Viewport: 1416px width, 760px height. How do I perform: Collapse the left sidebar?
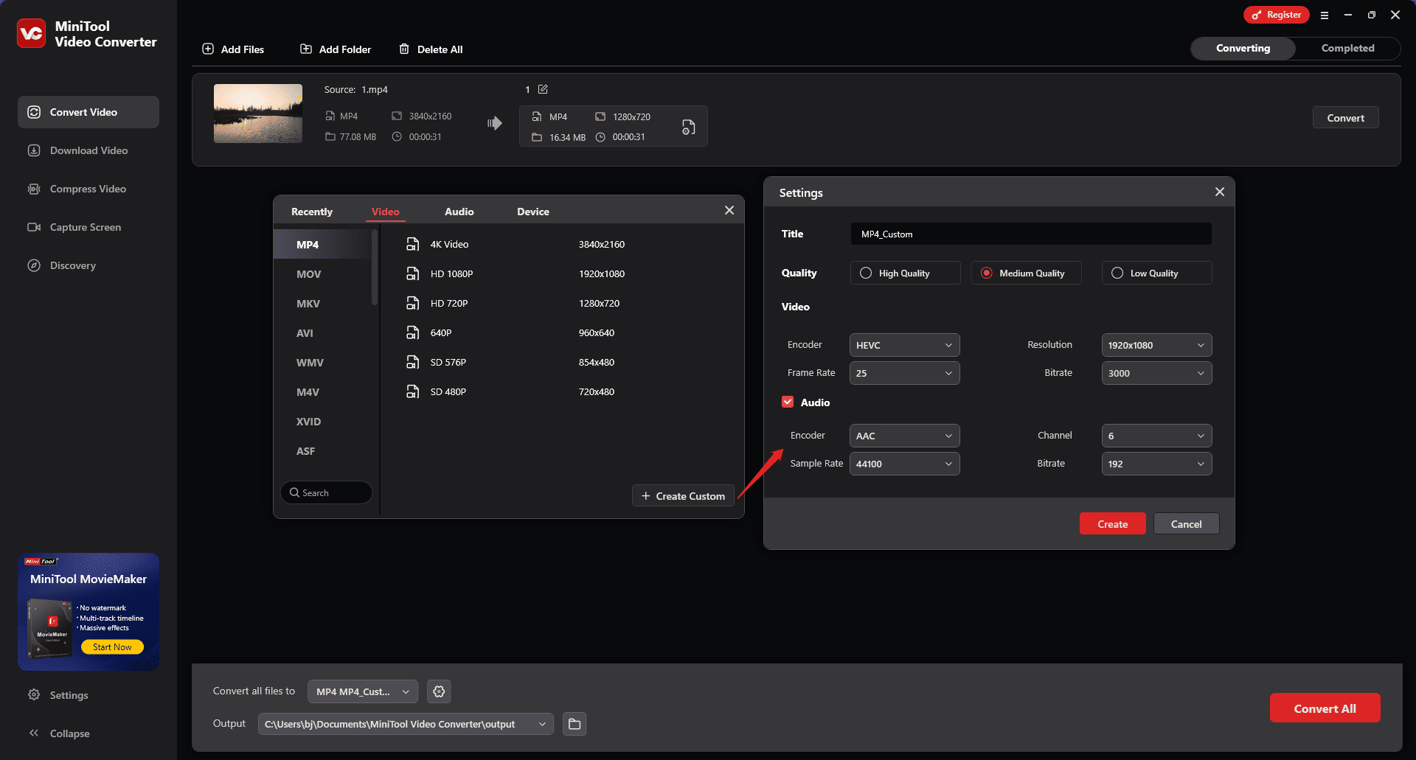59,733
